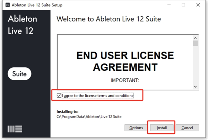Screen dimensions: 208x140
Task: Click the install path C:\ProgramData\Ableton\Live 12 Suite
Action: tap(89, 116)
